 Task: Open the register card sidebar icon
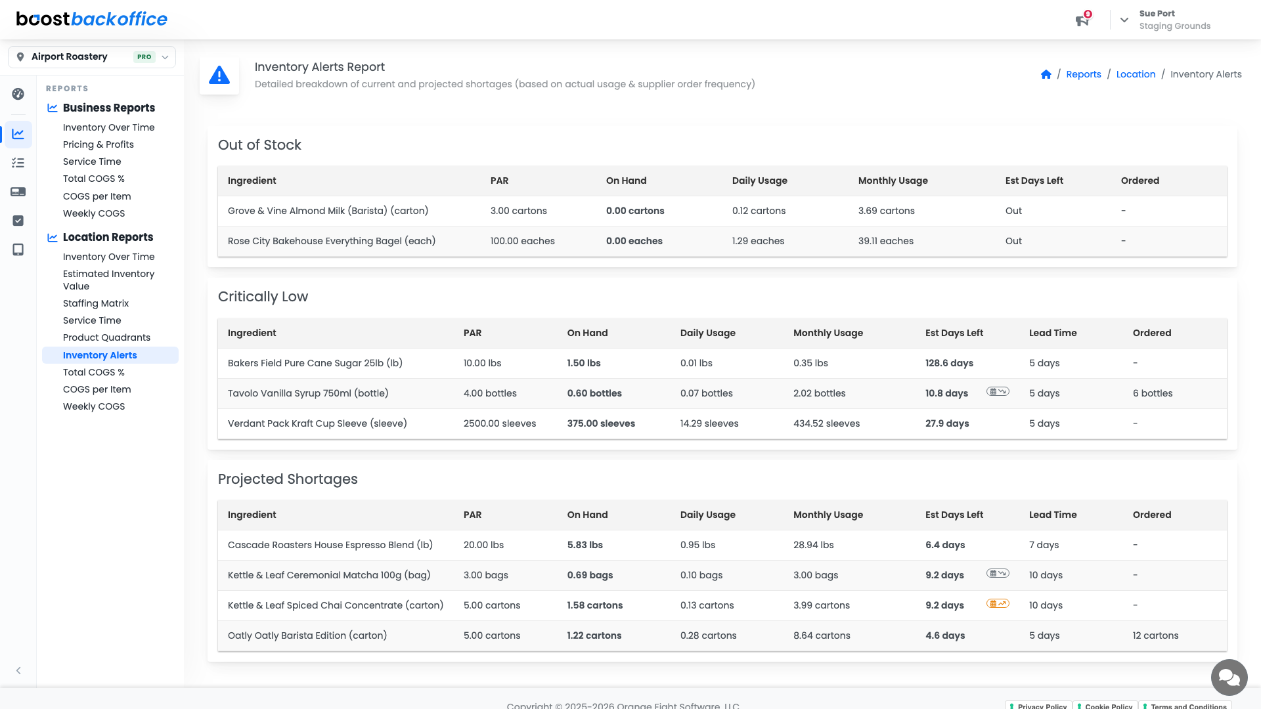(18, 192)
